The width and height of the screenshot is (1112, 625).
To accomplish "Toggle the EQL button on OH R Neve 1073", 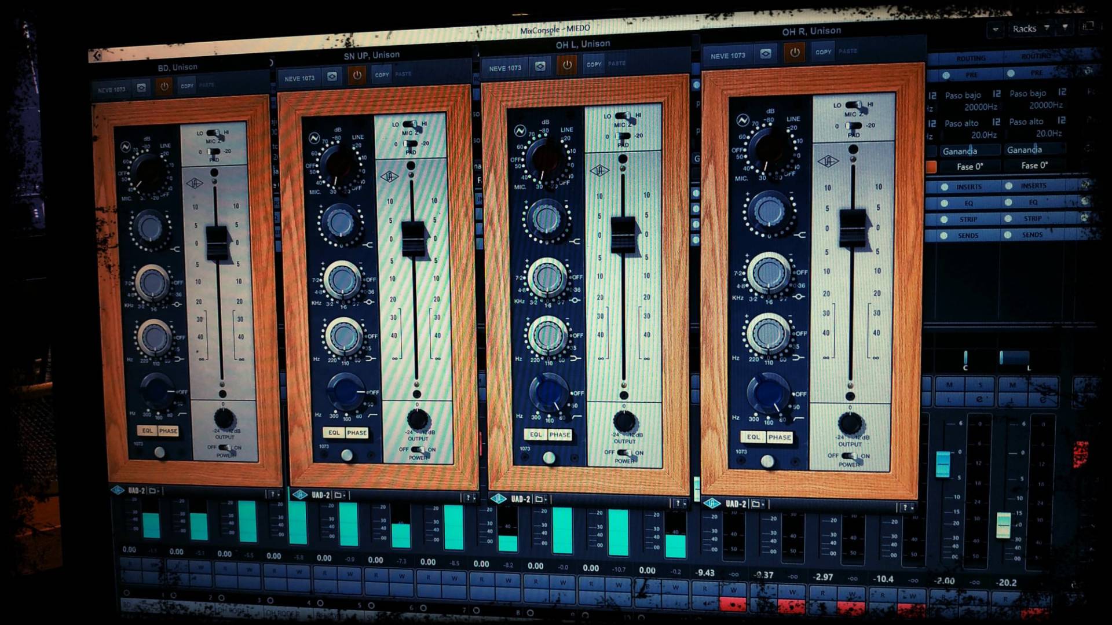I will [x=753, y=437].
